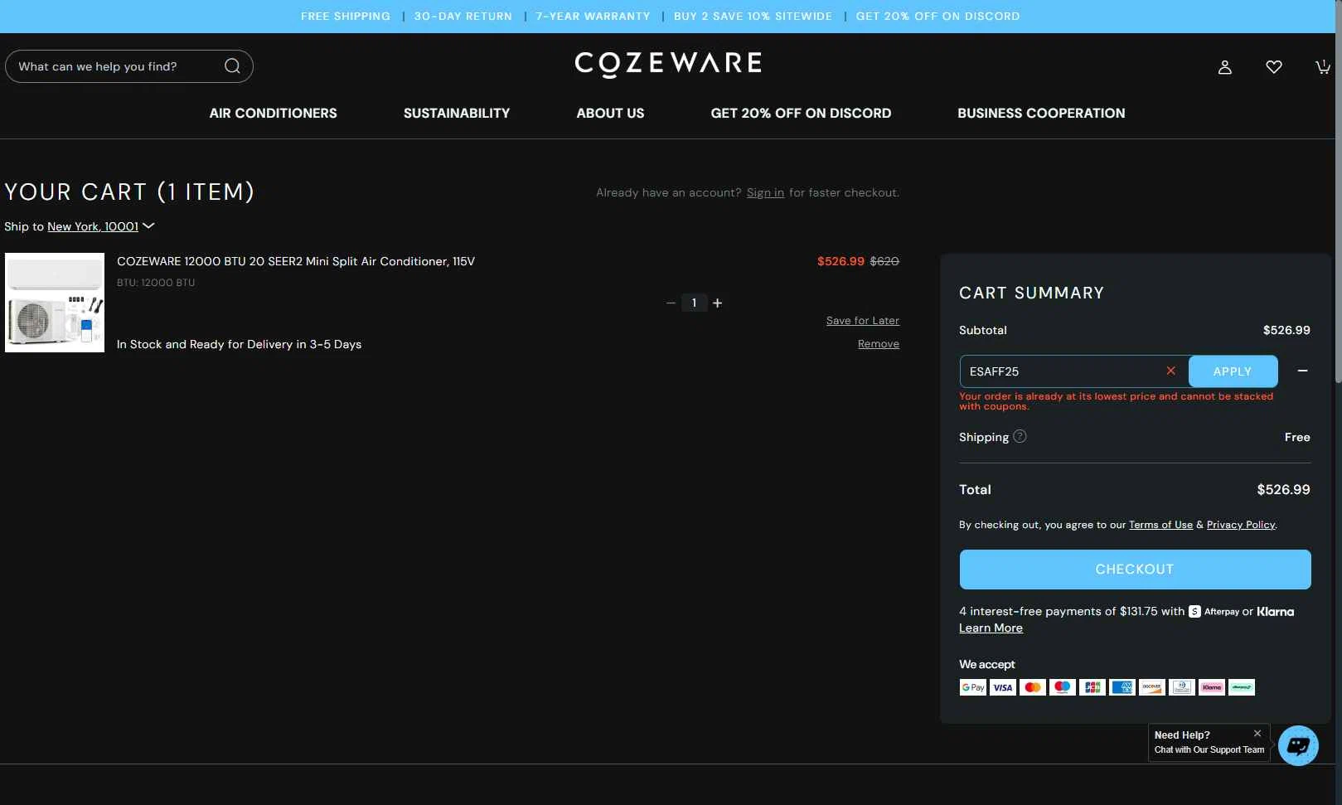Open the support chat bubble
1342x805 pixels.
[1298, 745]
